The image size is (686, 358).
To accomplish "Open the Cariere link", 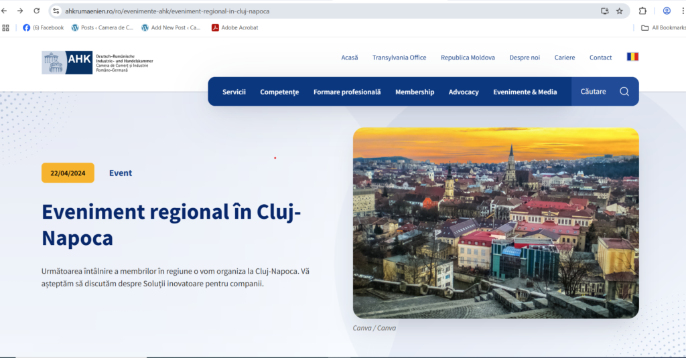I will click(x=565, y=58).
